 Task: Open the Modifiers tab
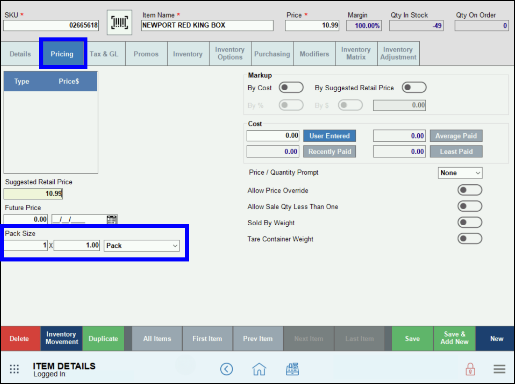click(314, 54)
